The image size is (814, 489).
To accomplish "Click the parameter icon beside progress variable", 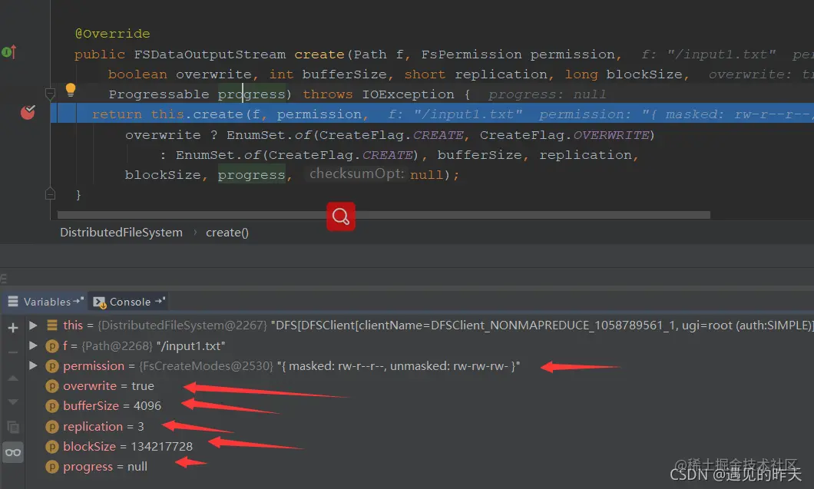I will pos(52,467).
